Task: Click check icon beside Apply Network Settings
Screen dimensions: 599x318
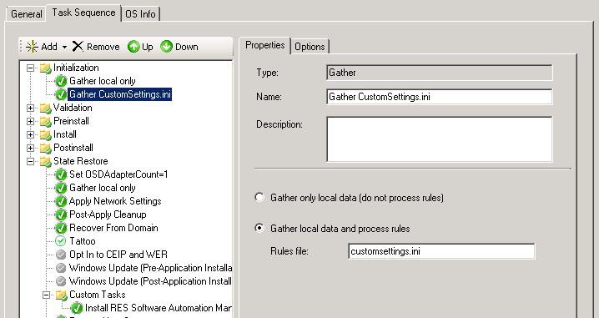Action: [x=61, y=201]
